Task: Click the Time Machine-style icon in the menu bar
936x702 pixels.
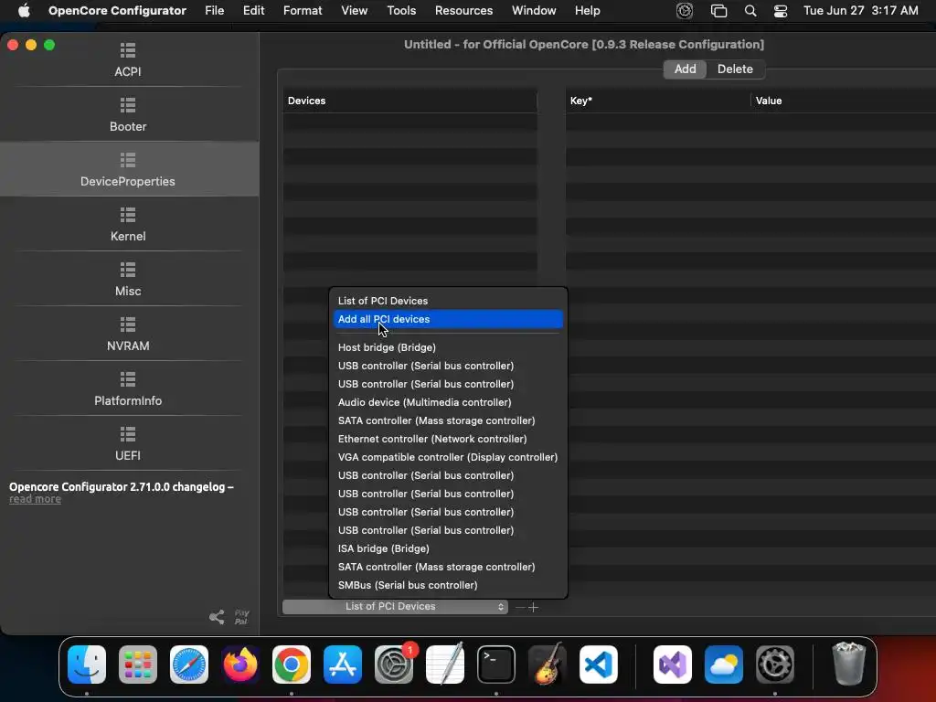Action: tap(685, 11)
